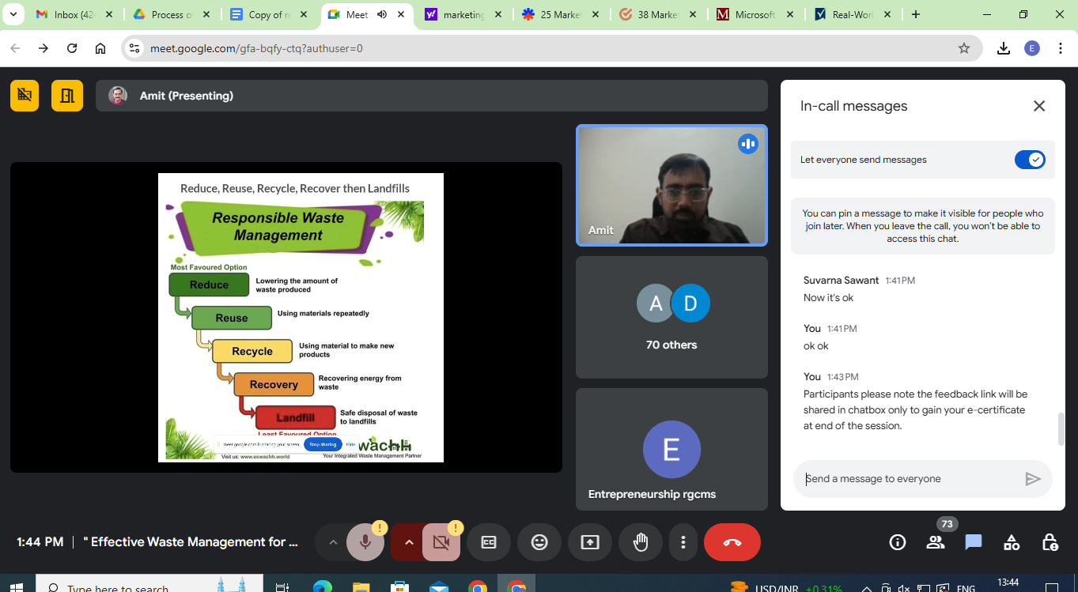Open the emoji reactions button
The width and height of the screenshot is (1078, 592).
539,542
